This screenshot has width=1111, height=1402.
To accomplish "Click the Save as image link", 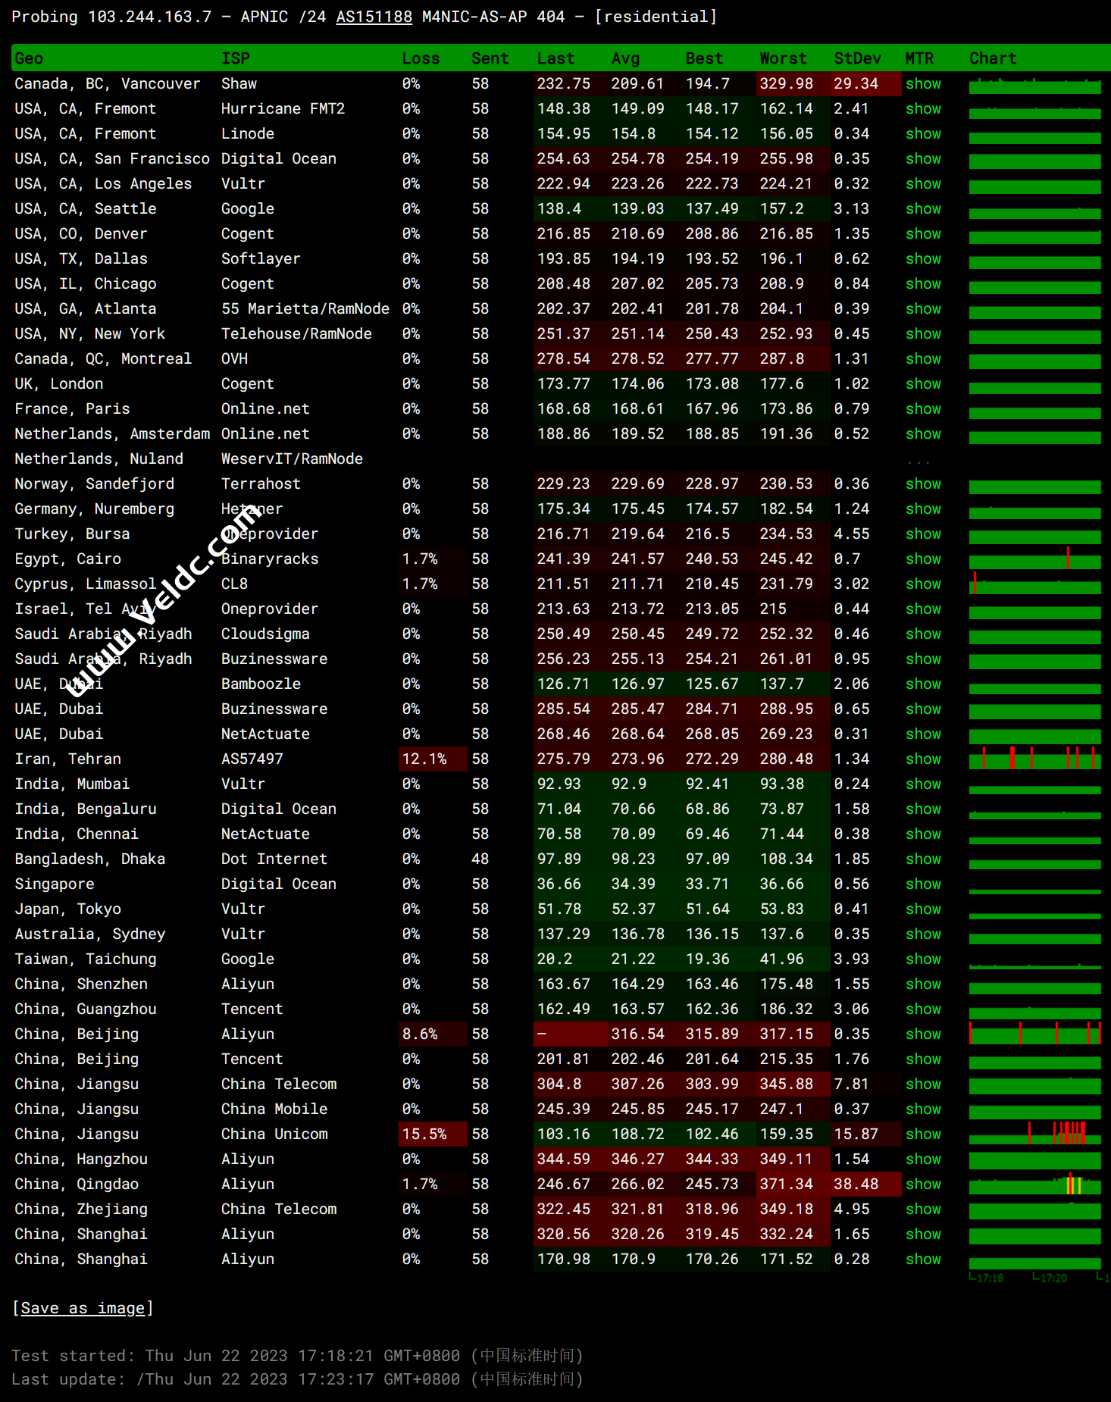I will [x=83, y=1308].
